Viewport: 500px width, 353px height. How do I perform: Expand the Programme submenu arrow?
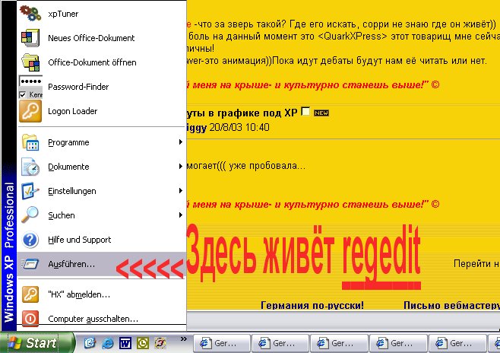point(180,142)
